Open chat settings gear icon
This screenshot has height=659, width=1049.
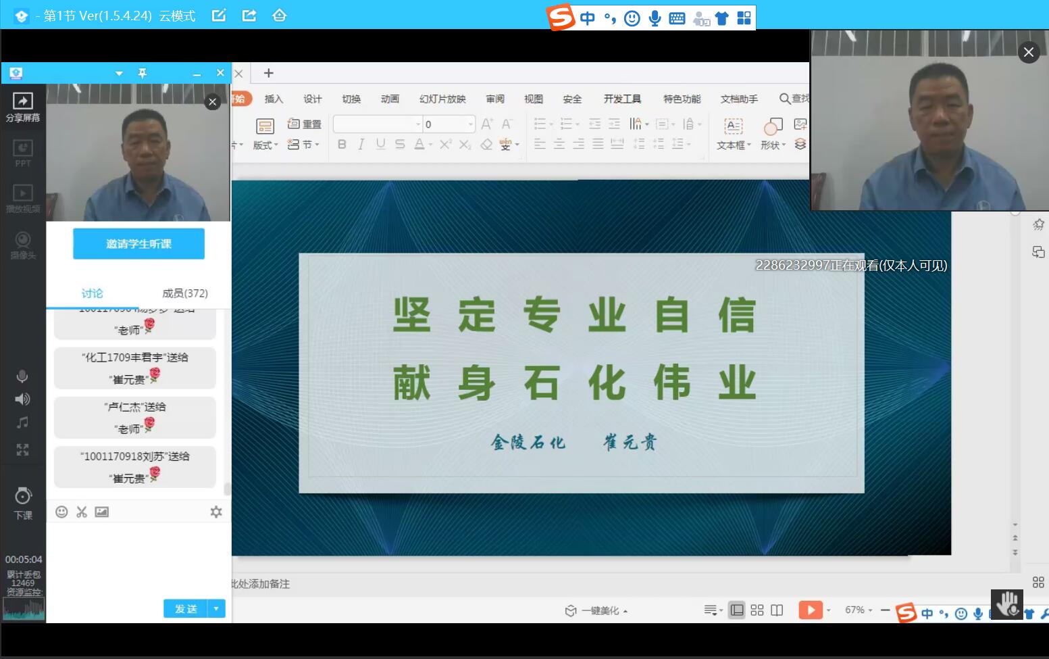pos(216,512)
